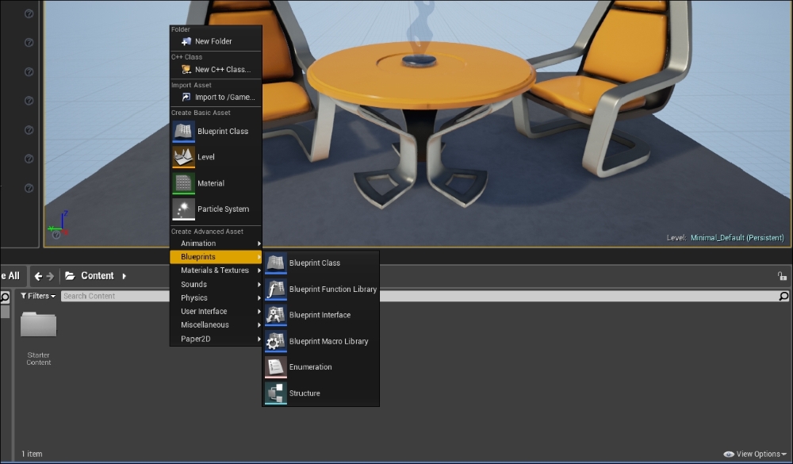Image resolution: width=793 pixels, height=464 pixels.
Task: Click the Material basic asset icon
Action: click(183, 183)
